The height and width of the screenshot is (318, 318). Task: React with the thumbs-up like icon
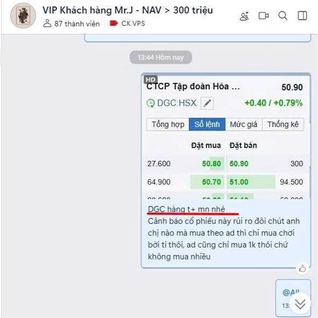(x=302, y=269)
